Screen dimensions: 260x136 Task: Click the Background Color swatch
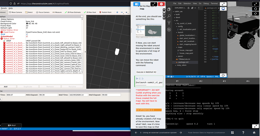(x=27, y=24)
